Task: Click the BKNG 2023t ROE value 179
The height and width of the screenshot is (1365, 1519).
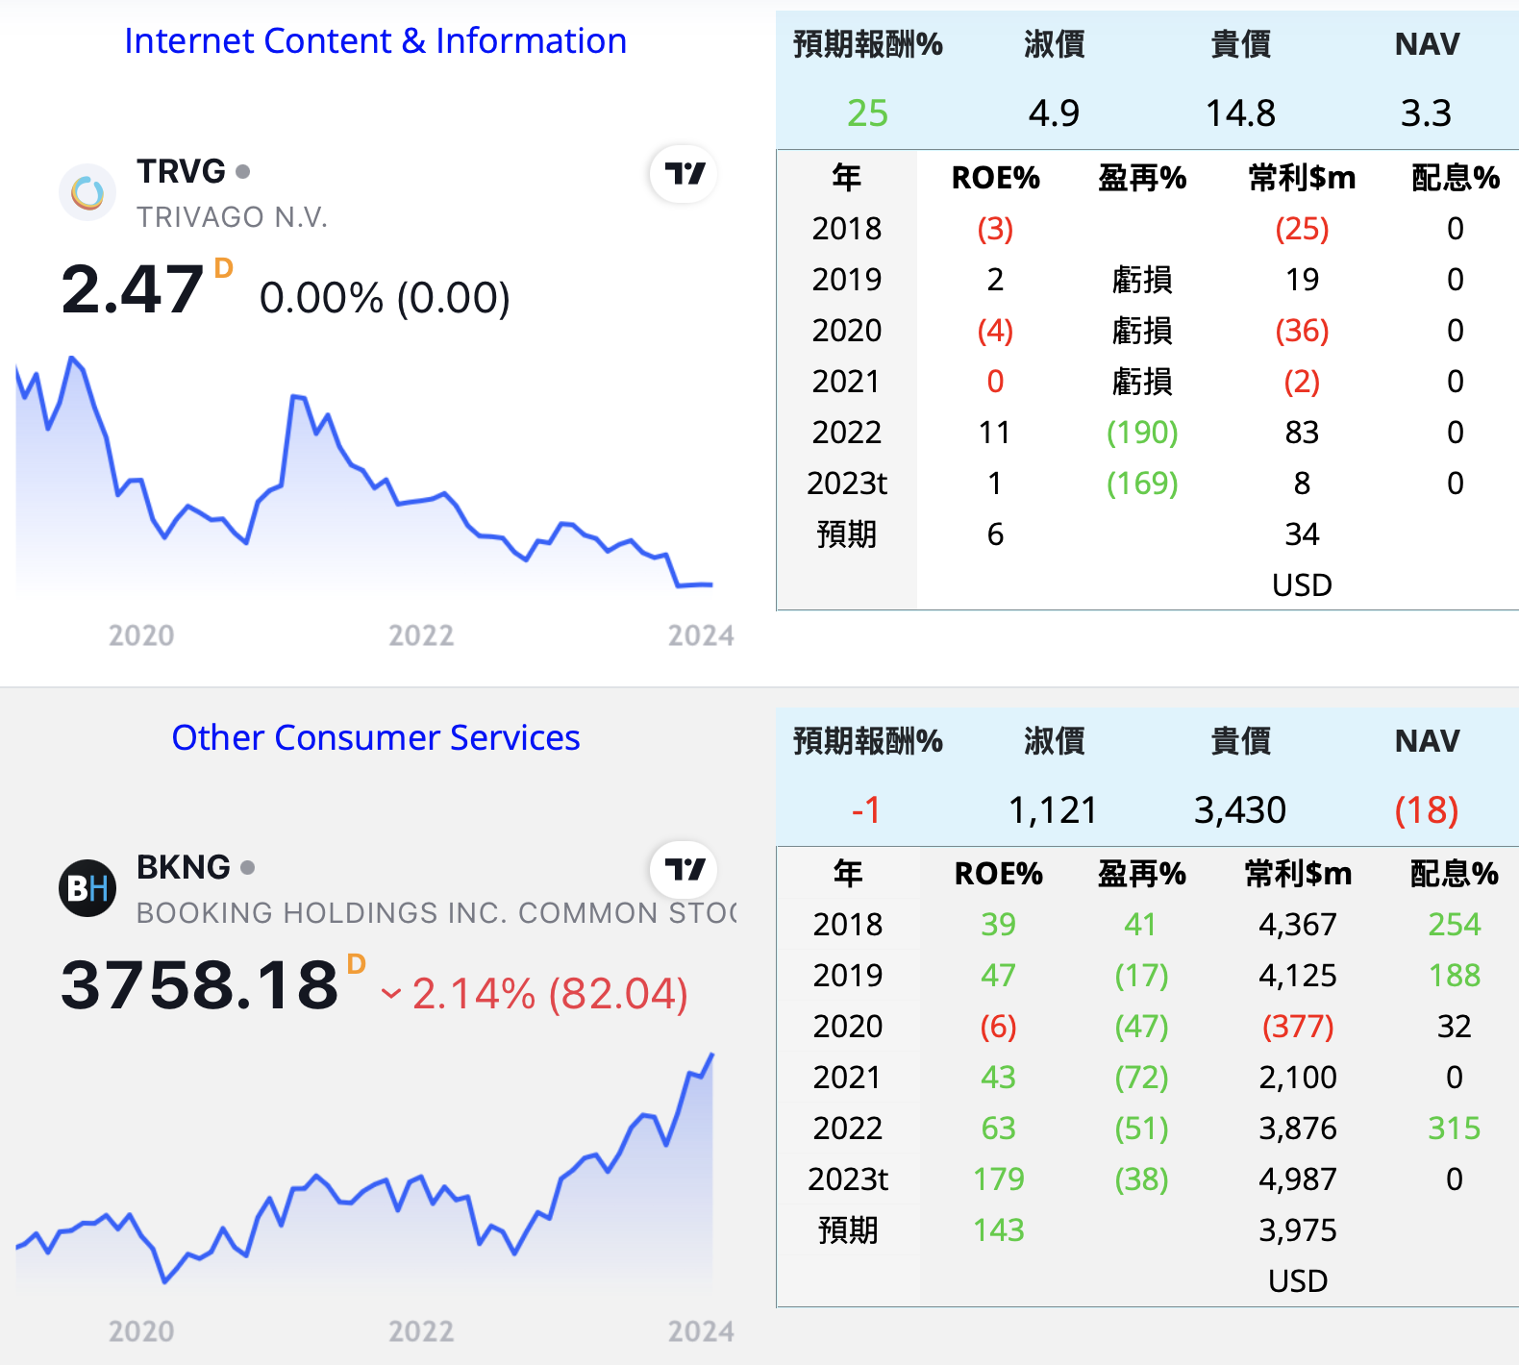Action: 999,1179
